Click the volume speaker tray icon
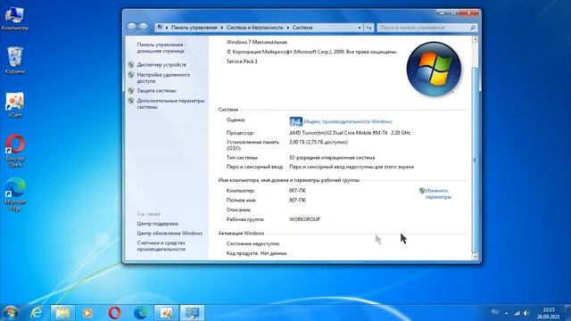The height and width of the screenshot is (321, 571). pos(526,313)
